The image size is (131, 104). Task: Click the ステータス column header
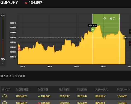[102, 90]
